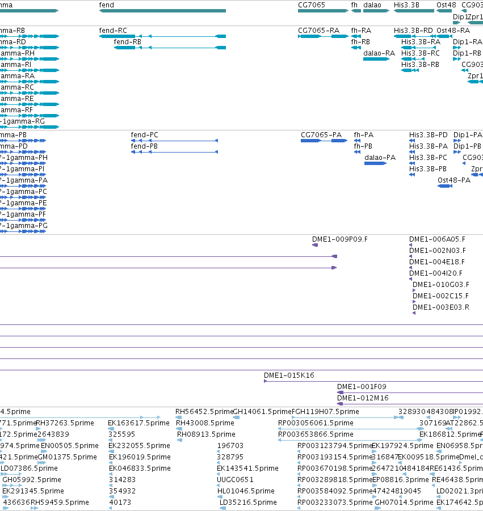
Task: Select the DME1-001F09 BAC clone
Action: tap(410, 392)
